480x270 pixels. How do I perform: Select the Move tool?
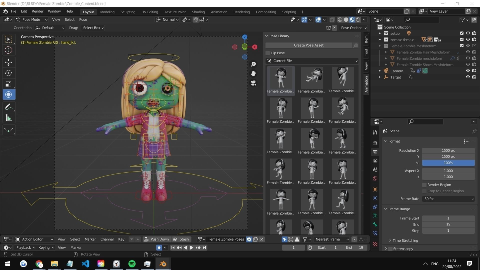[8, 62]
